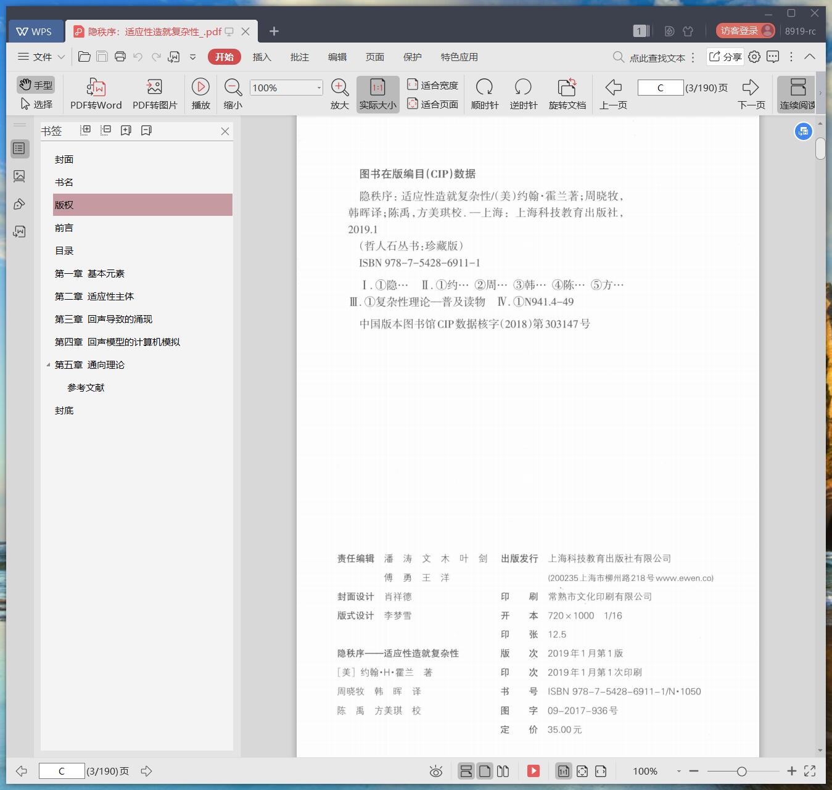Collapse the ribbon with chevron
This screenshot has height=790, width=832.
click(810, 57)
